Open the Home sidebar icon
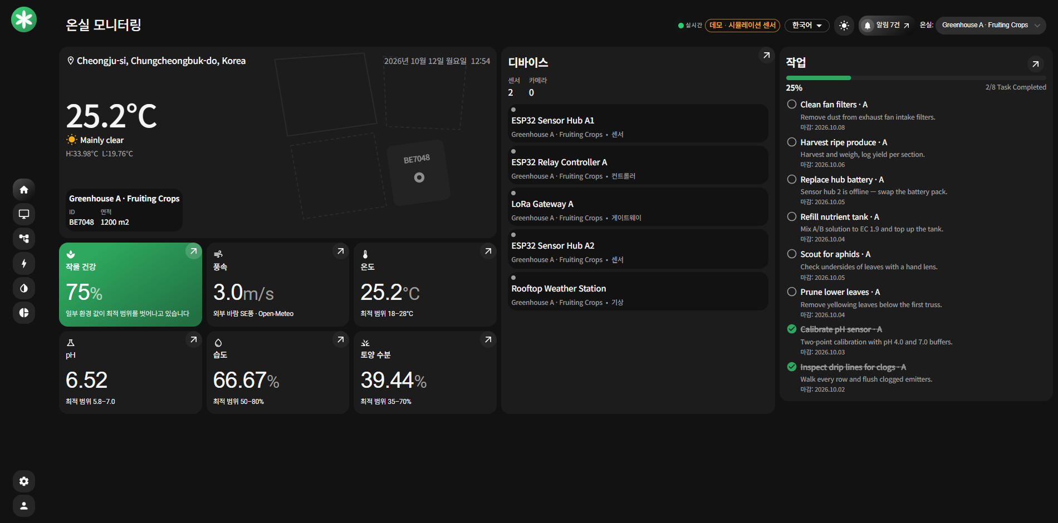Image resolution: width=1058 pixels, height=523 pixels. point(24,190)
